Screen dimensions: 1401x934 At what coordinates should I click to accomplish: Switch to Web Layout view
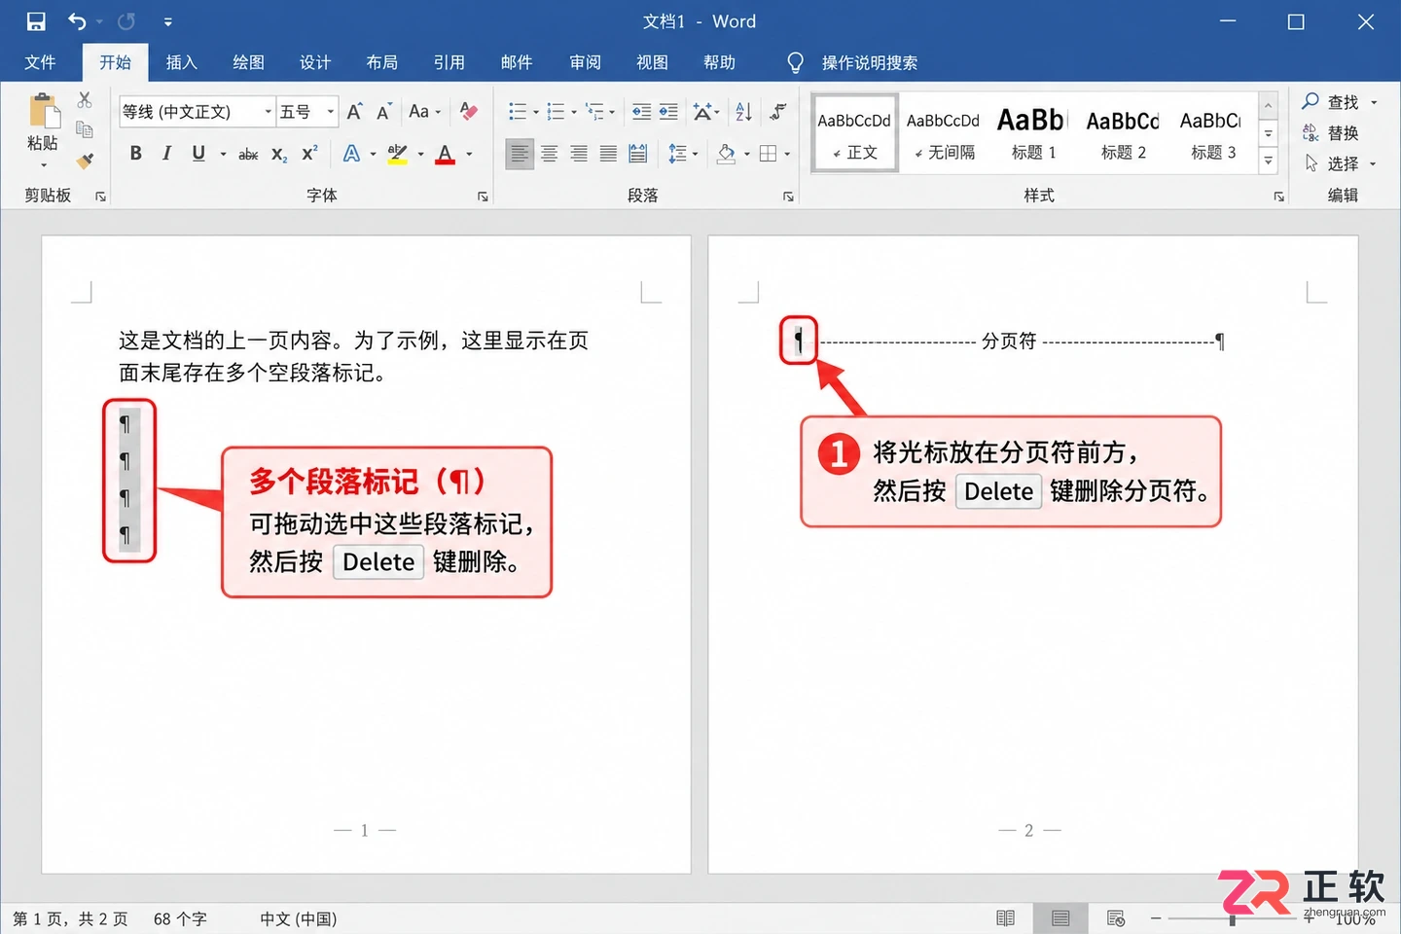point(1116,918)
